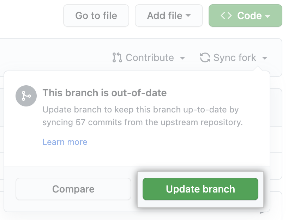The width and height of the screenshot is (288, 220).
Task: Click the popover pointer notch under Sync fork
Action: [x=261, y=69]
